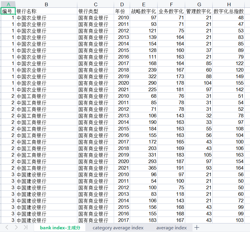
Task: Click 数字化总指数 value 164
Action: pos(229,168)
